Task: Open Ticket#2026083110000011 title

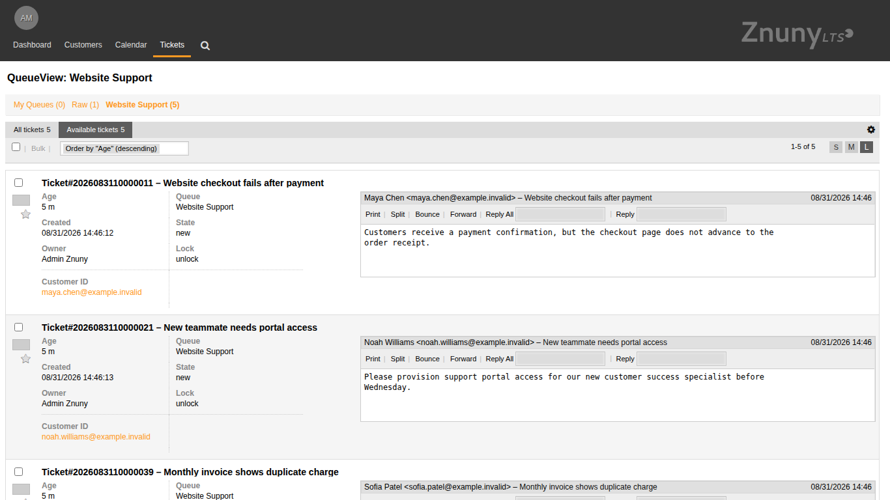Action: click(182, 183)
